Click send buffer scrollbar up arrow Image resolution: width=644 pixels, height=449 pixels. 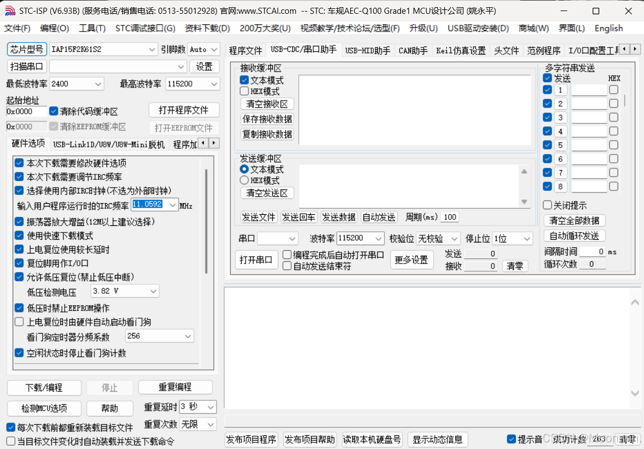pyautogui.click(x=524, y=171)
